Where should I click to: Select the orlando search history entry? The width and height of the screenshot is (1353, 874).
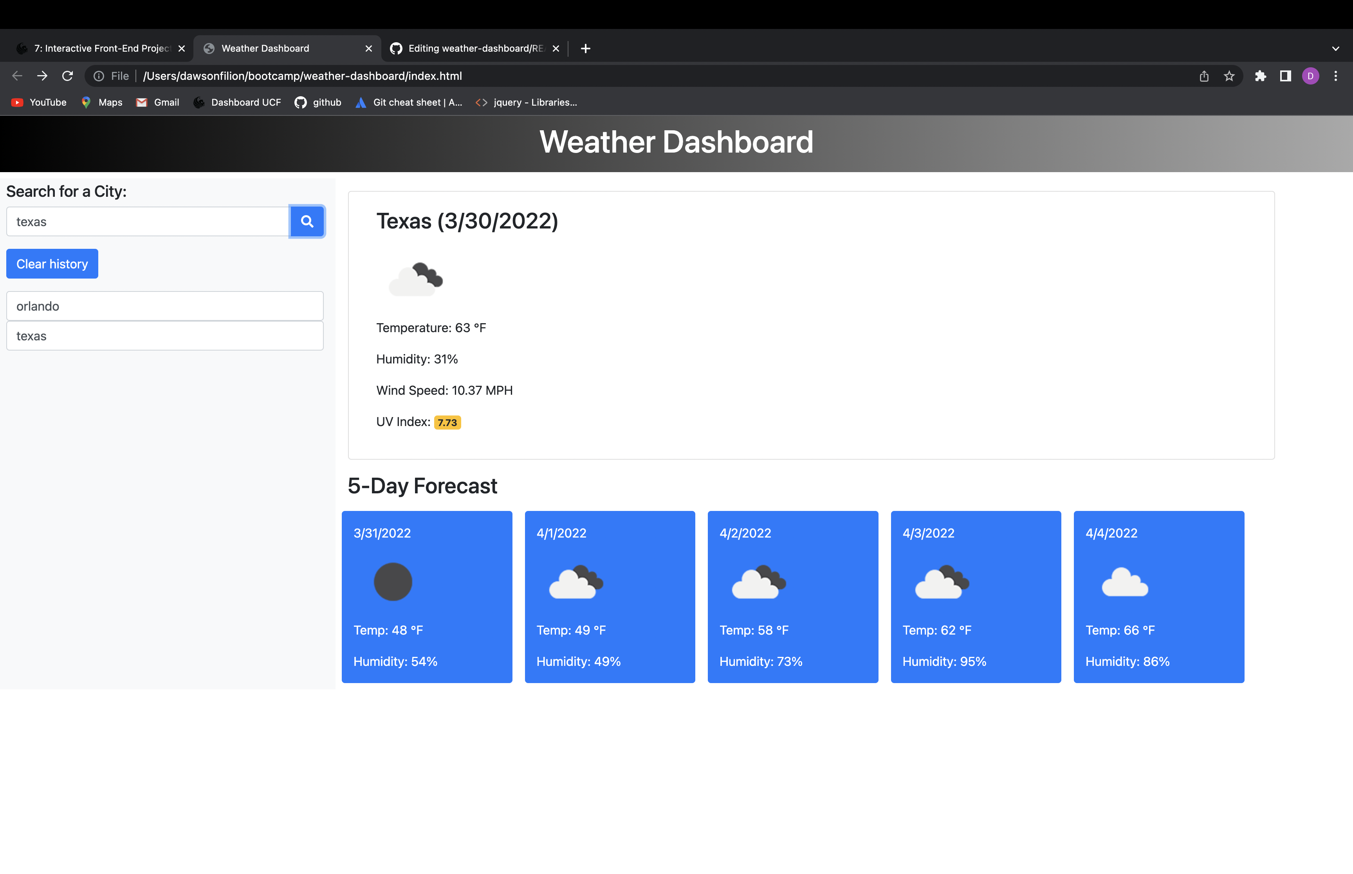pyautogui.click(x=165, y=305)
